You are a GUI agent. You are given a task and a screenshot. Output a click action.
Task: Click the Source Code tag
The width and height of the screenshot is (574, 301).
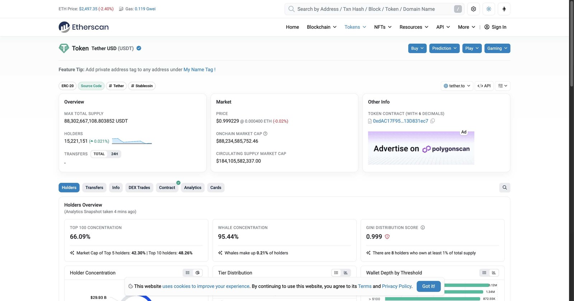click(91, 86)
